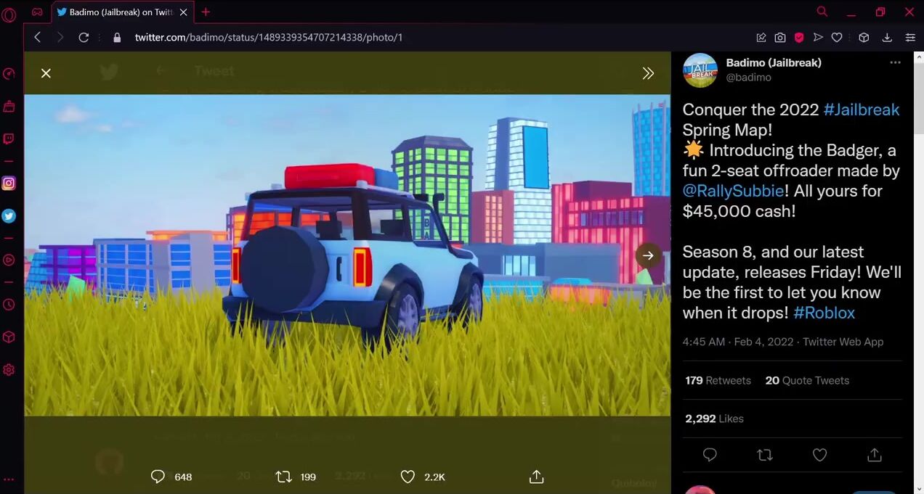Viewport: 924px width, 494px height.
Task: View the 20 Quote Tweets list
Action: [x=807, y=380]
